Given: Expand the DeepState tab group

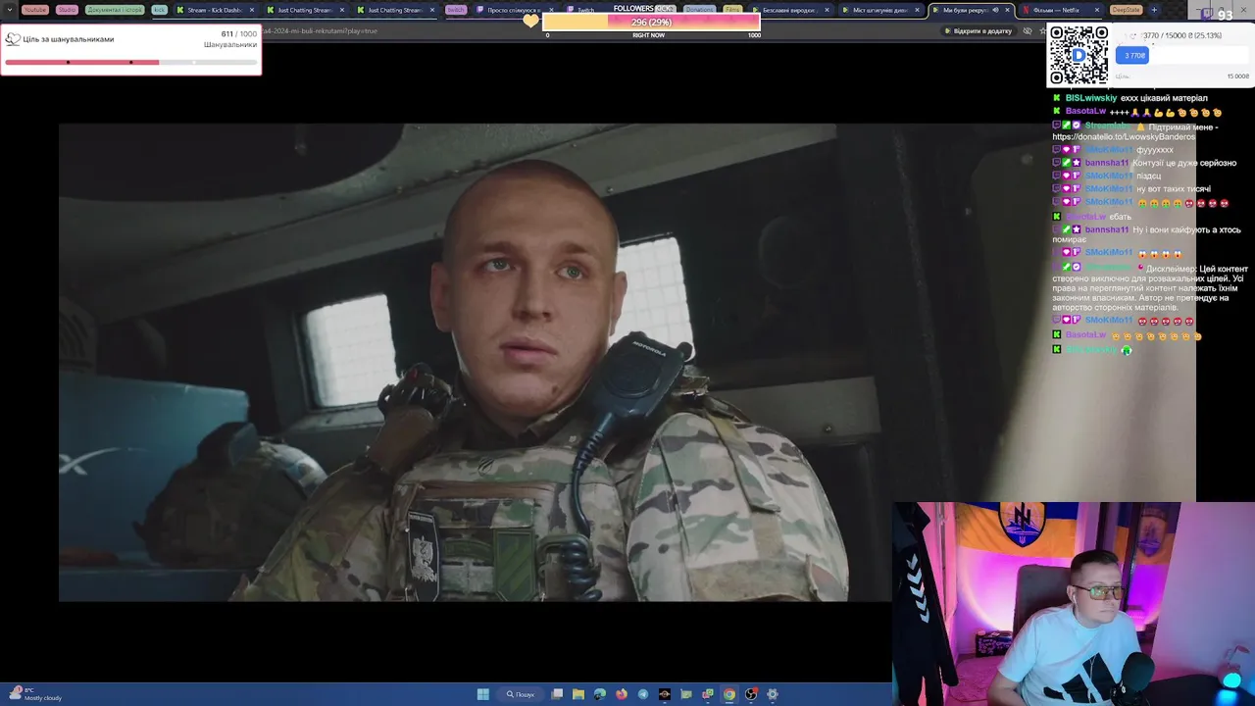Looking at the screenshot, I should [1126, 10].
